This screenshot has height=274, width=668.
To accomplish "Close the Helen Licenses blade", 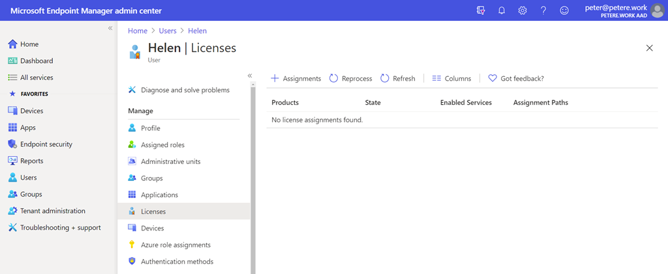I will pos(649,48).
